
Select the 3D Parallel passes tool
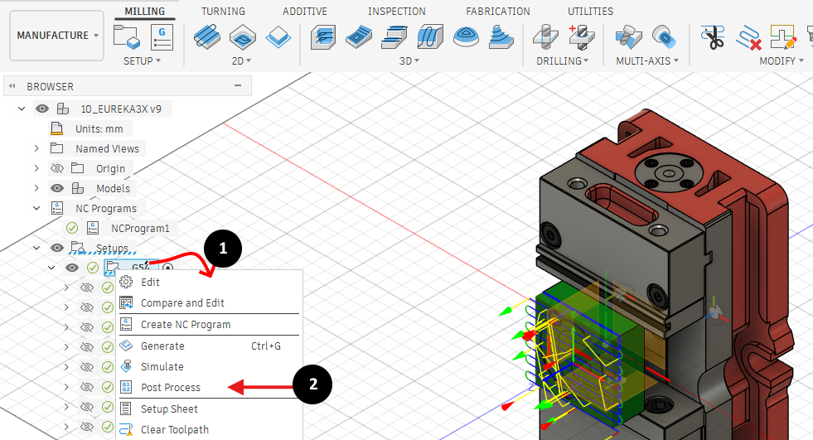pos(394,37)
